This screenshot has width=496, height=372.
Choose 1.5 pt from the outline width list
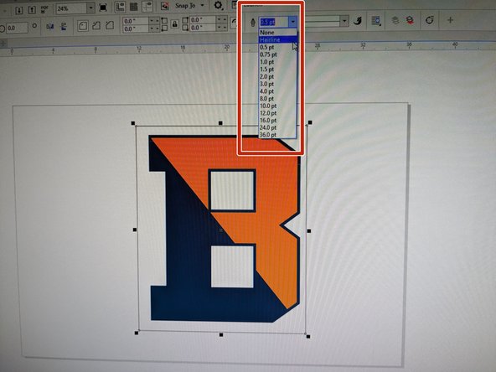(277, 69)
